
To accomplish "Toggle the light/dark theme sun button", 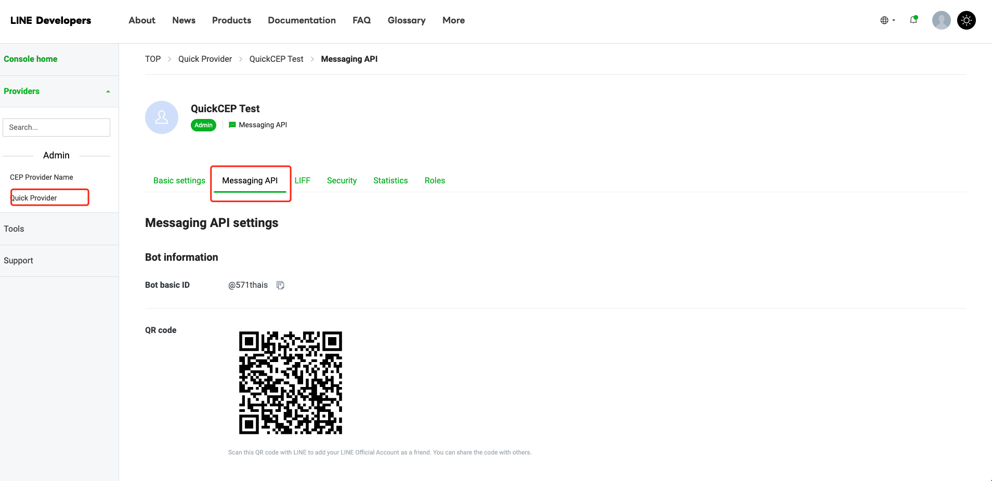I will [966, 20].
